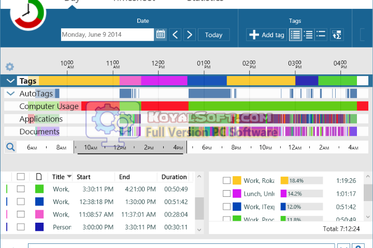373x248 pixels.
Task: Click the Duration column header
Action: coord(174,177)
